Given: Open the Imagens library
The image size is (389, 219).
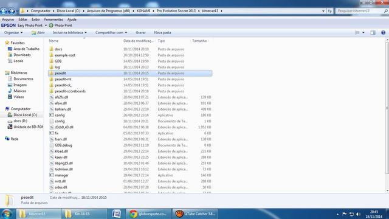Looking at the screenshot, I should click(x=20, y=85).
